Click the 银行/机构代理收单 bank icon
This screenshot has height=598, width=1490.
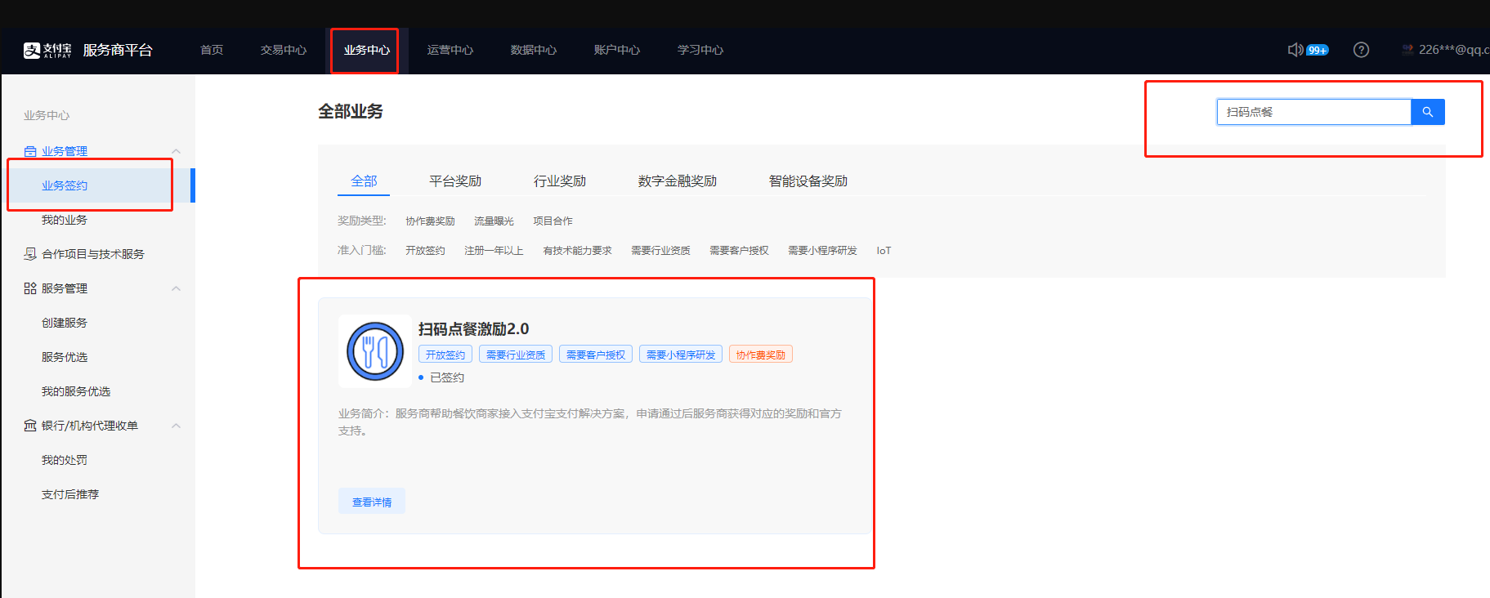click(x=30, y=426)
